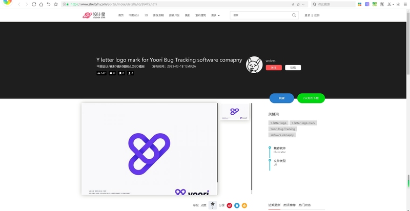Click lightning speed-mode icon in address bar
The height and width of the screenshot is (211, 410).
coord(293,5)
